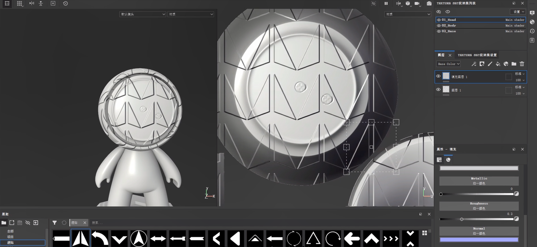This screenshot has width=537, height=247.
Task: Open the add effect magic wand icon
Action: point(474,64)
